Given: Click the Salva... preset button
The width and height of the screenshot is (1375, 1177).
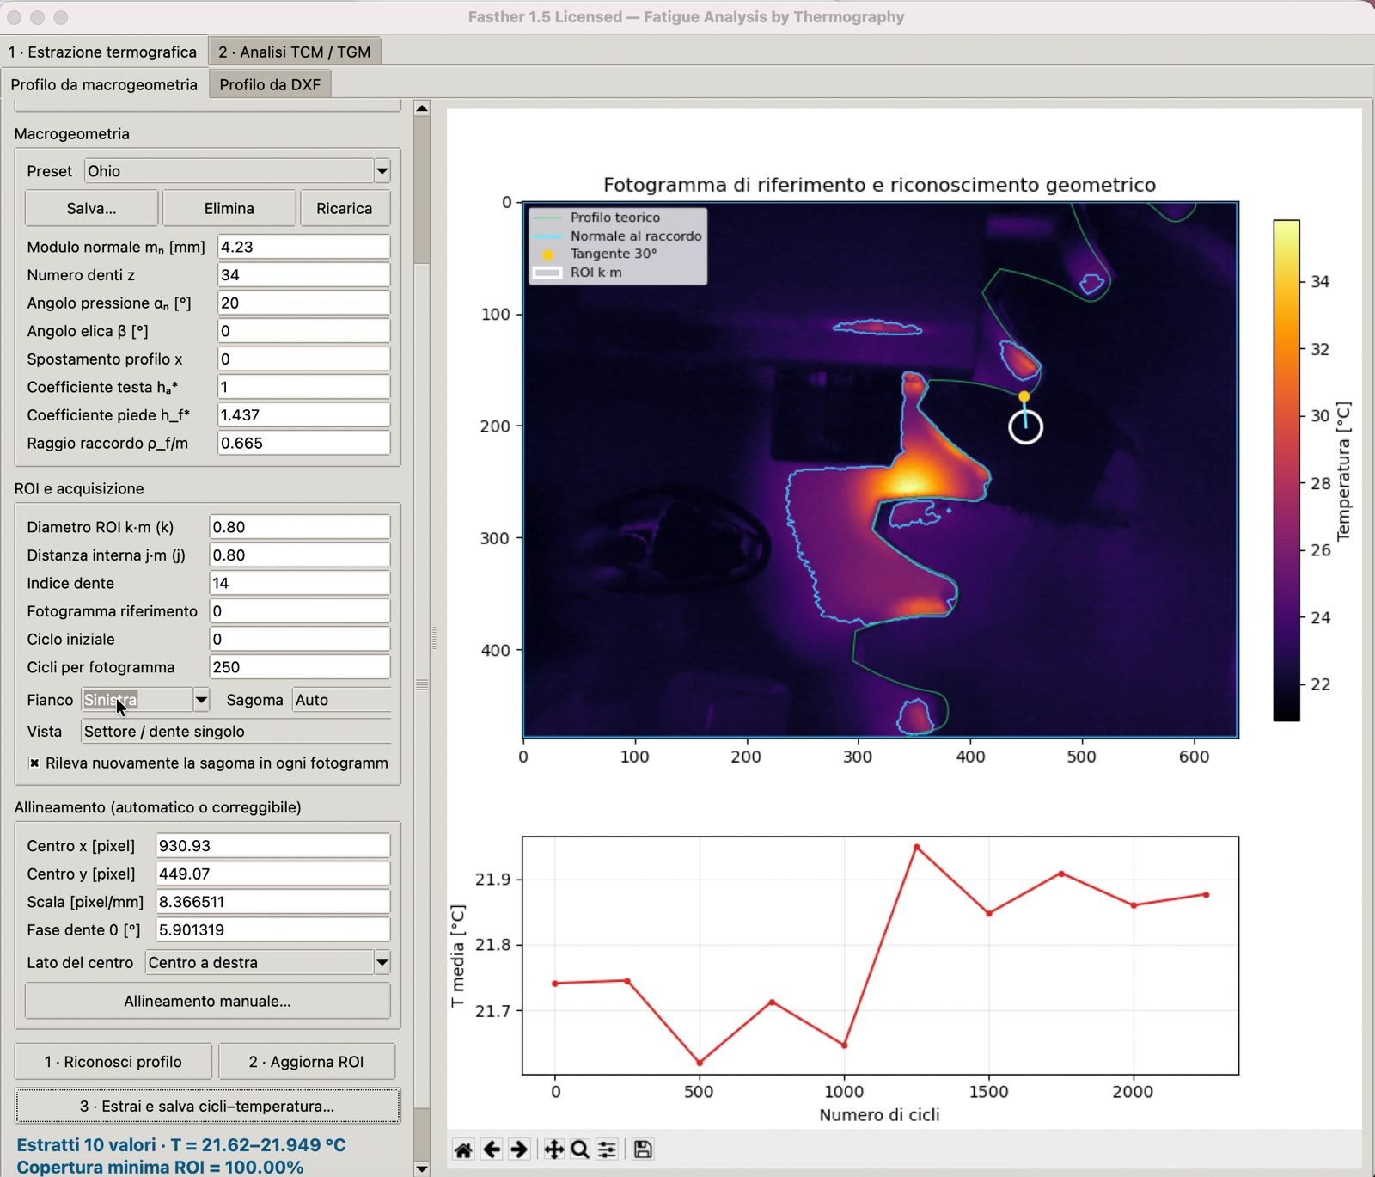Looking at the screenshot, I should click(x=91, y=208).
